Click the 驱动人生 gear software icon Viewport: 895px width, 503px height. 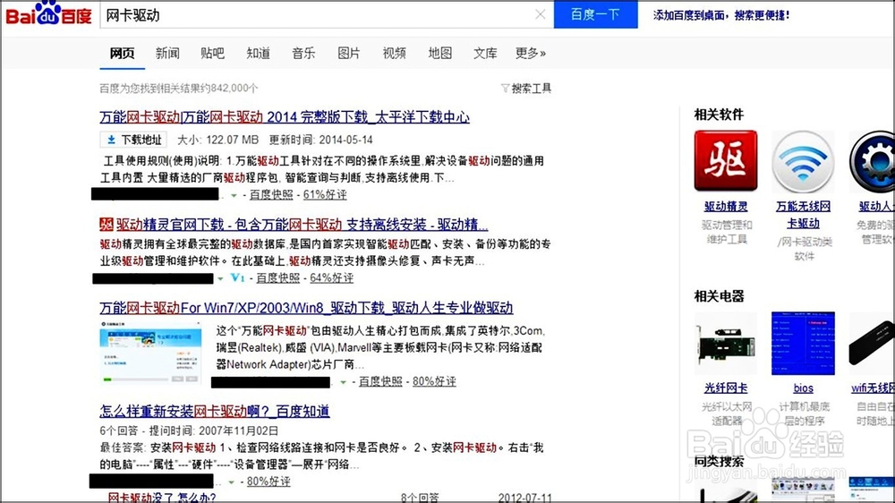click(872, 162)
